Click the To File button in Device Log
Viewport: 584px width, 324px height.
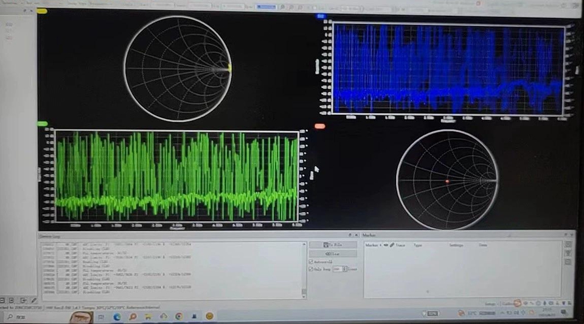pos(333,244)
